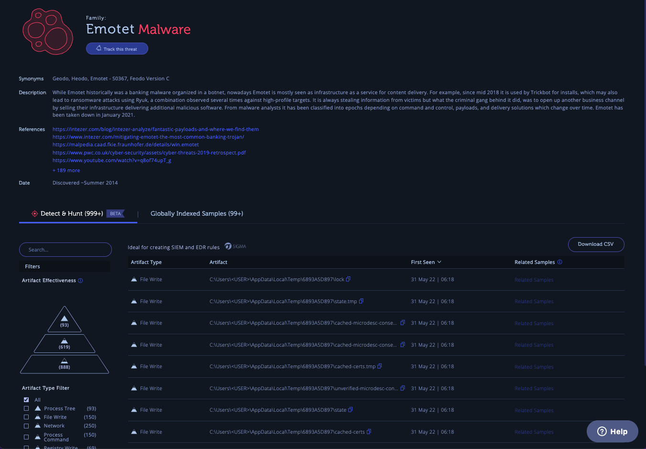Copy the lock artifact path to clipboard
The height and width of the screenshot is (449, 646).
(349, 279)
